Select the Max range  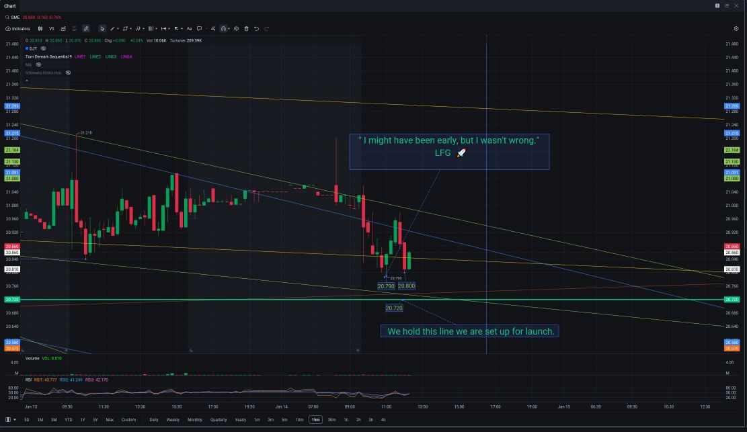tap(110, 420)
